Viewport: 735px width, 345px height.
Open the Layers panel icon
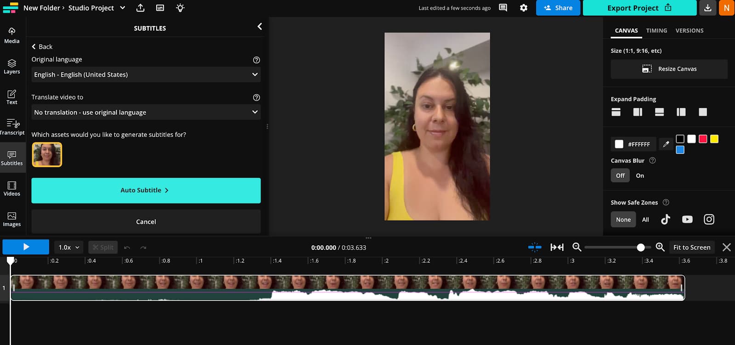point(12,66)
